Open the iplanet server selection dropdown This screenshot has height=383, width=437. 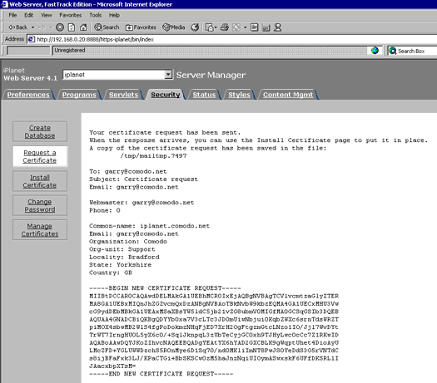pos(168,75)
